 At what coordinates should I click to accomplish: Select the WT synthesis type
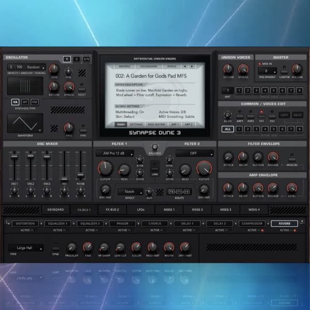tap(25, 102)
